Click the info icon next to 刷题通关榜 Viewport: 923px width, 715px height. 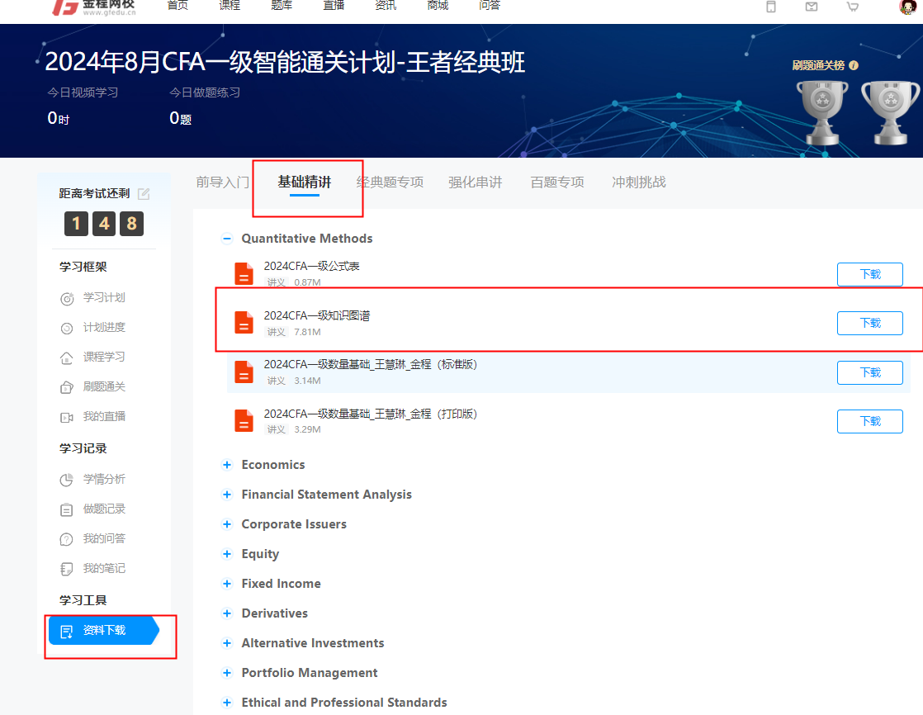click(854, 65)
